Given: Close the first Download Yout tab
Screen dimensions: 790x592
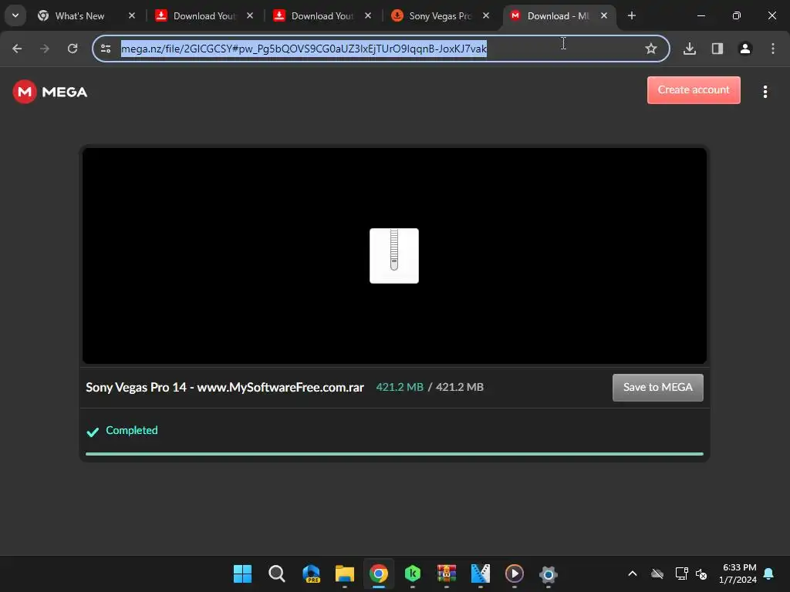Looking at the screenshot, I should tap(250, 15).
